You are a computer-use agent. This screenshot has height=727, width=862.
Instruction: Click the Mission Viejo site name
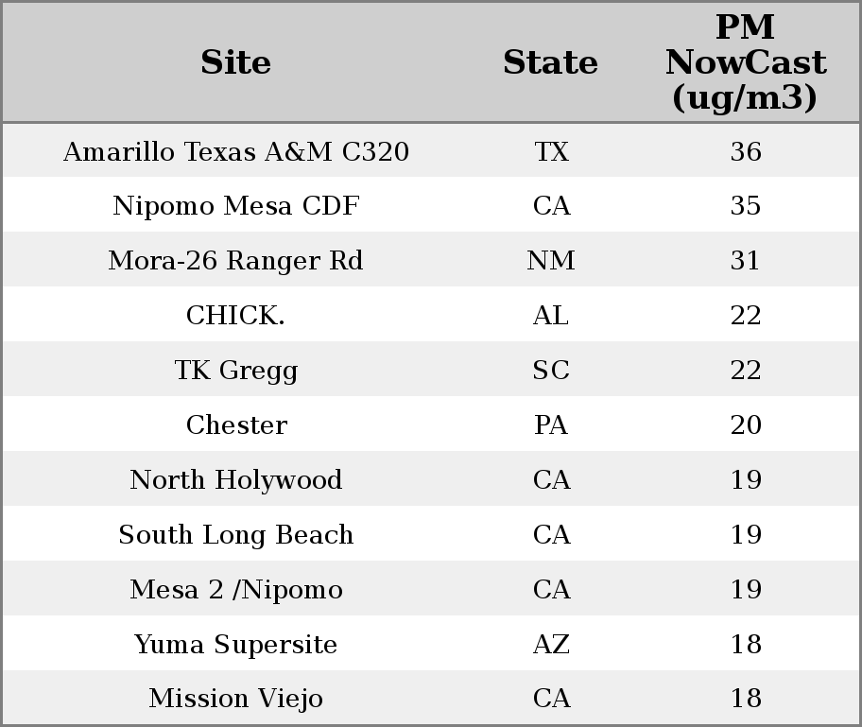click(x=235, y=699)
